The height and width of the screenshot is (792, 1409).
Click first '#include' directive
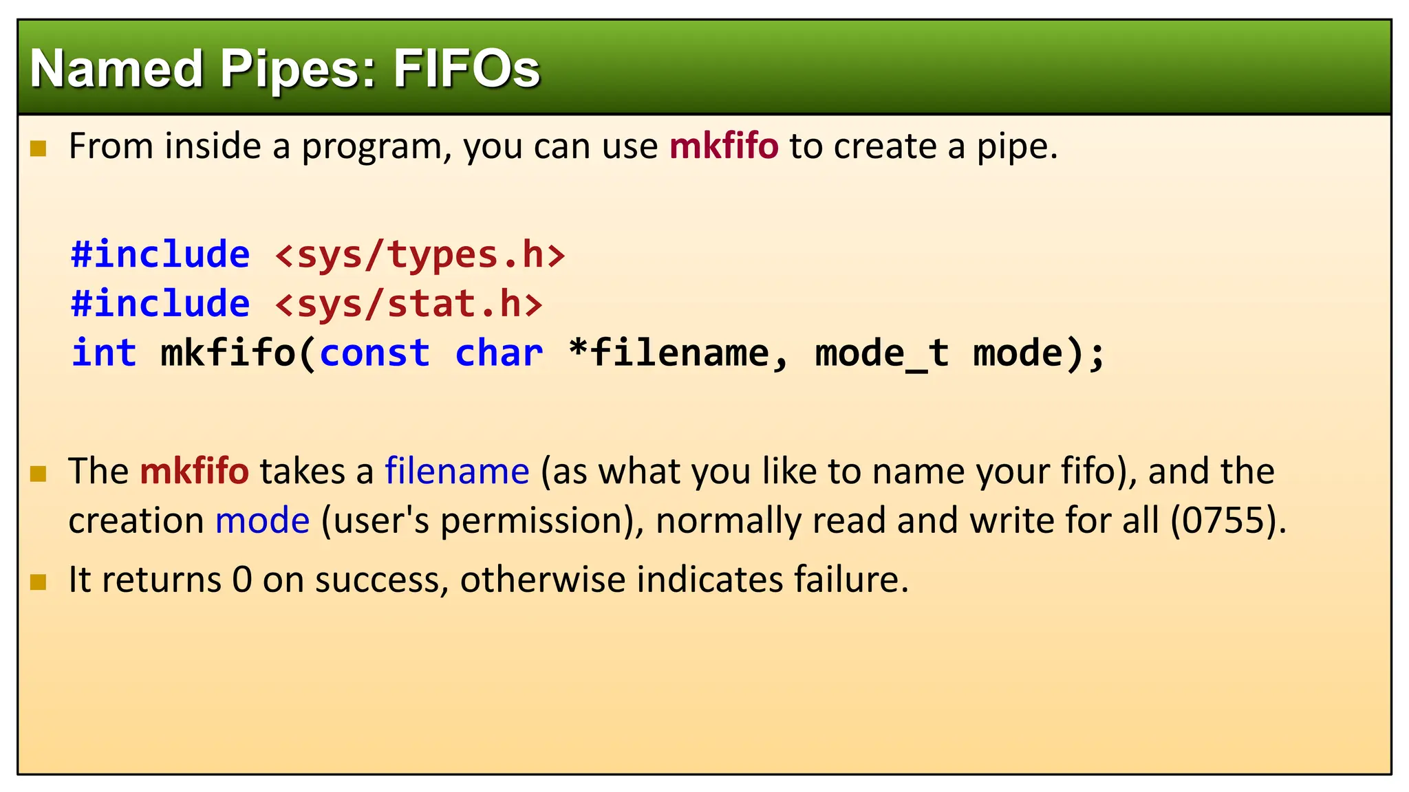(x=161, y=255)
